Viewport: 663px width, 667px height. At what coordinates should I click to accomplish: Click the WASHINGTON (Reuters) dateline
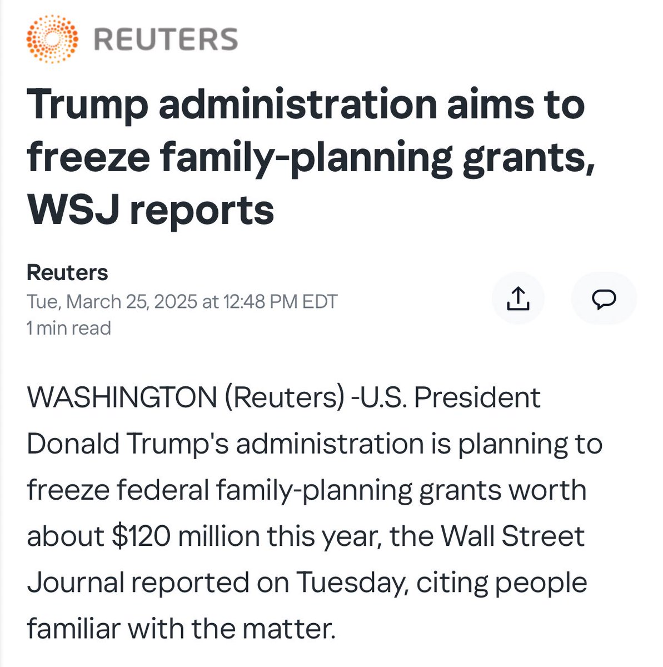(186, 398)
